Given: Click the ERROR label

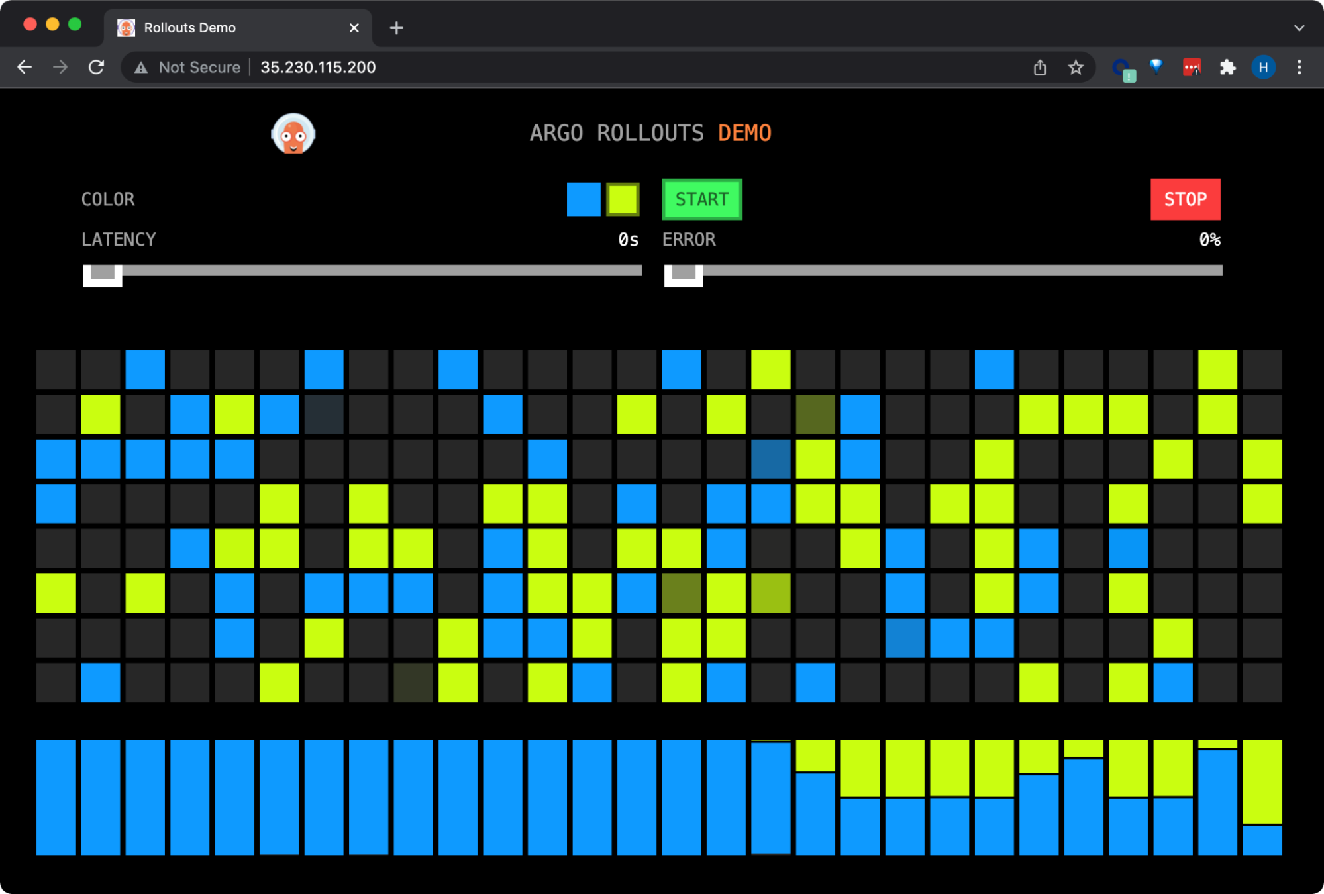Looking at the screenshot, I should tap(689, 240).
